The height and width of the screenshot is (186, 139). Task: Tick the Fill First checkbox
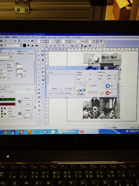5,67
